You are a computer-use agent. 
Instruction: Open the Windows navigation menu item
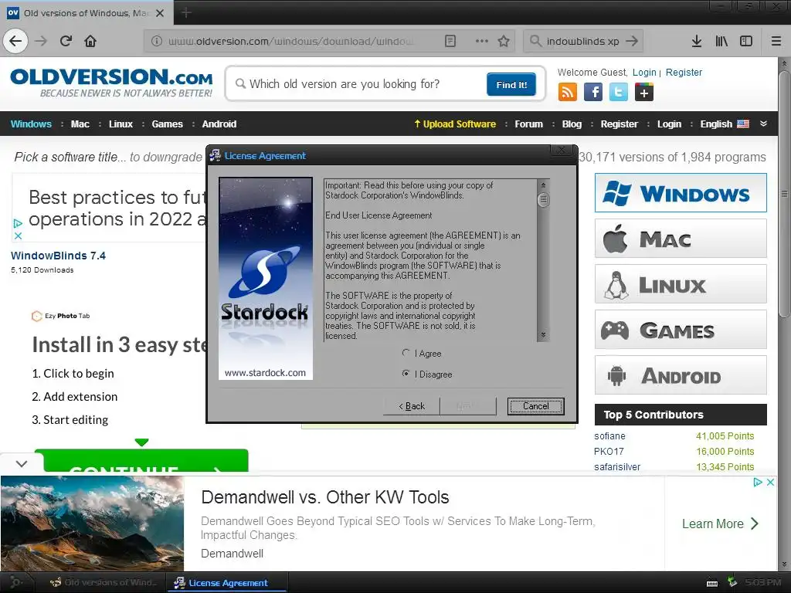coord(31,124)
